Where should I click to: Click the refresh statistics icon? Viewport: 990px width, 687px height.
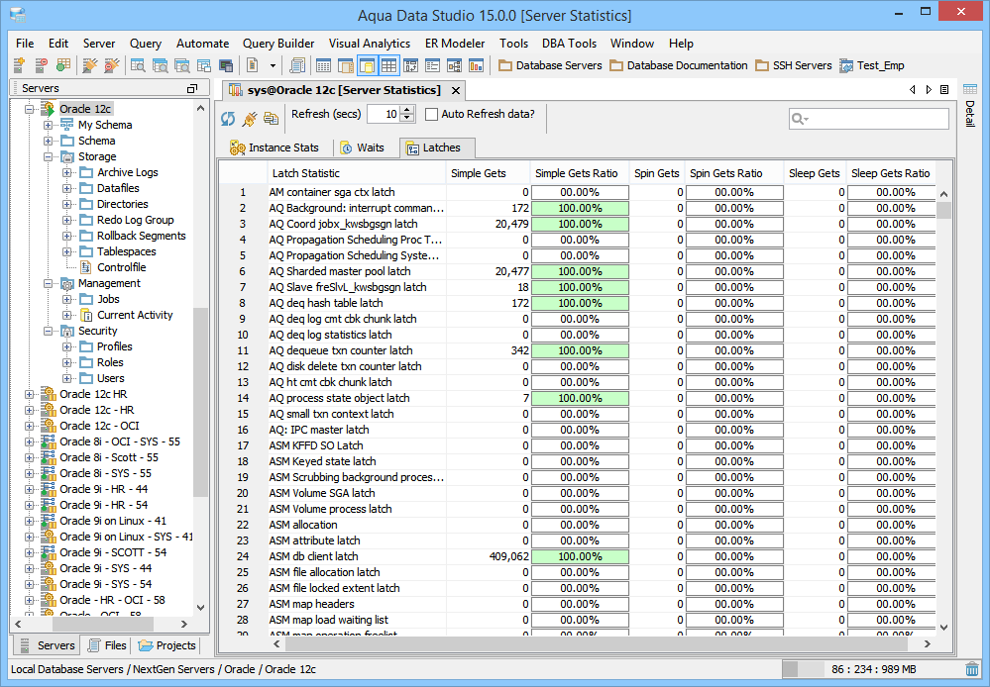point(228,118)
